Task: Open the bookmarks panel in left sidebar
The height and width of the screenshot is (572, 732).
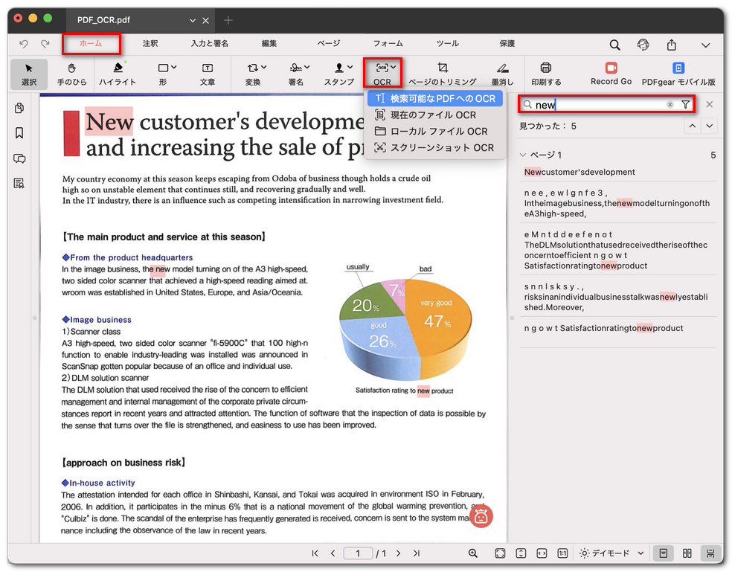Action: coord(19,133)
